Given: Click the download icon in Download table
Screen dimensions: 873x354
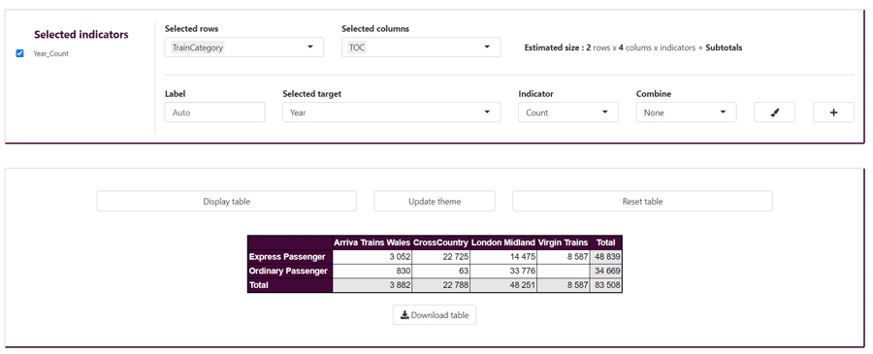Looking at the screenshot, I should click(x=404, y=315).
